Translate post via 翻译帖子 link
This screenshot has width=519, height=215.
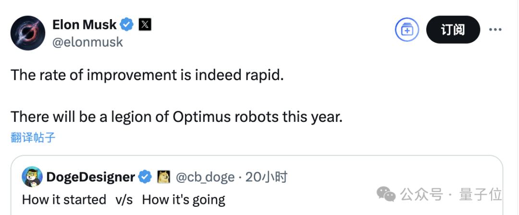pos(33,137)
